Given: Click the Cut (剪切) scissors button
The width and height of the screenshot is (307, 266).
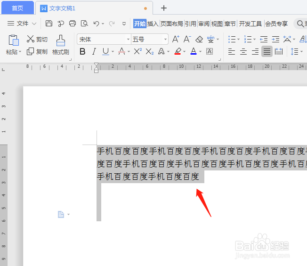Looking at the screenshot, I should click(x=37, y=39).
